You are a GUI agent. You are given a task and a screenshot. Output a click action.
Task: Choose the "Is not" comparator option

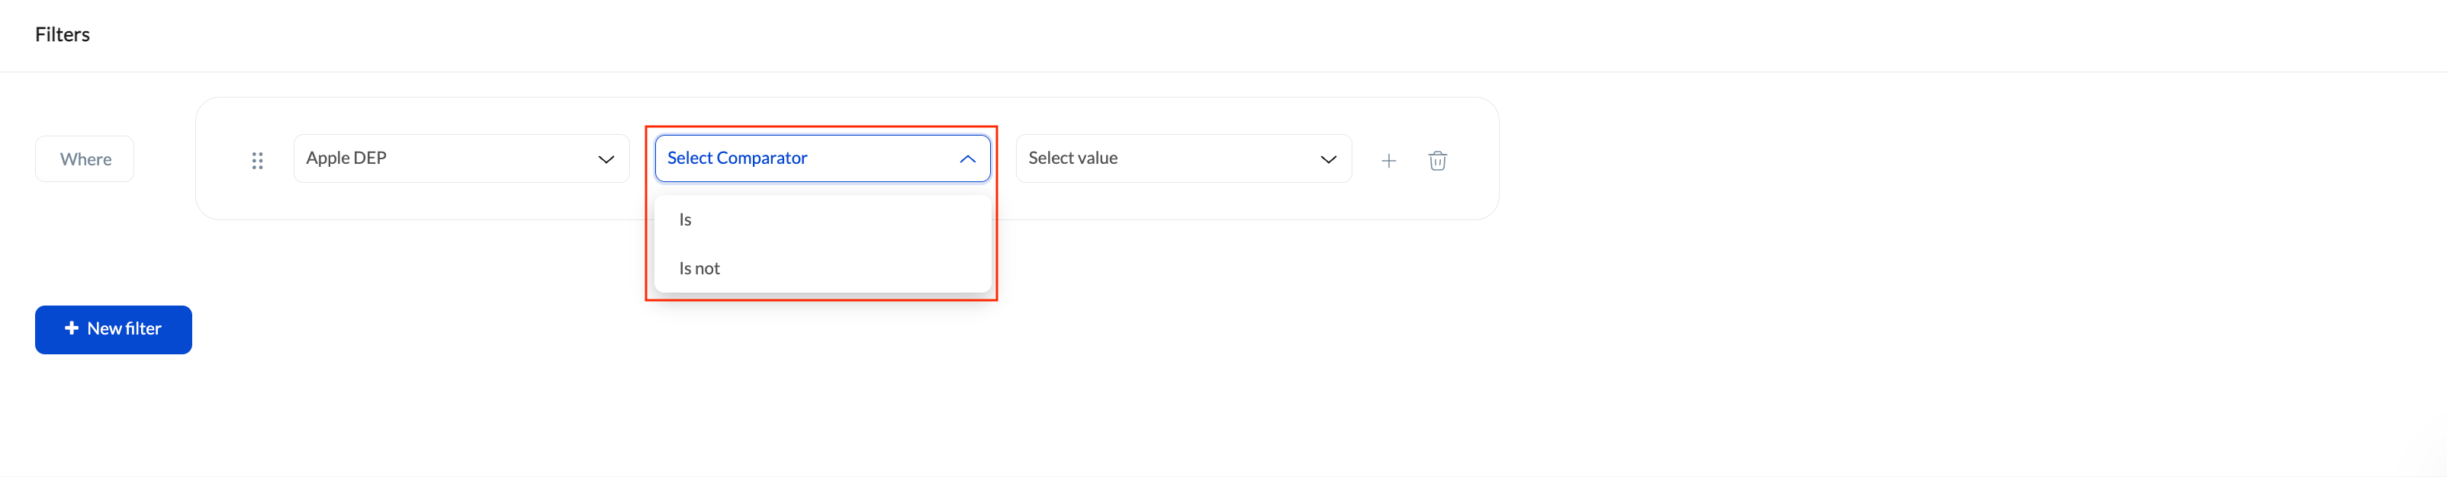click(x=822, y=268)
